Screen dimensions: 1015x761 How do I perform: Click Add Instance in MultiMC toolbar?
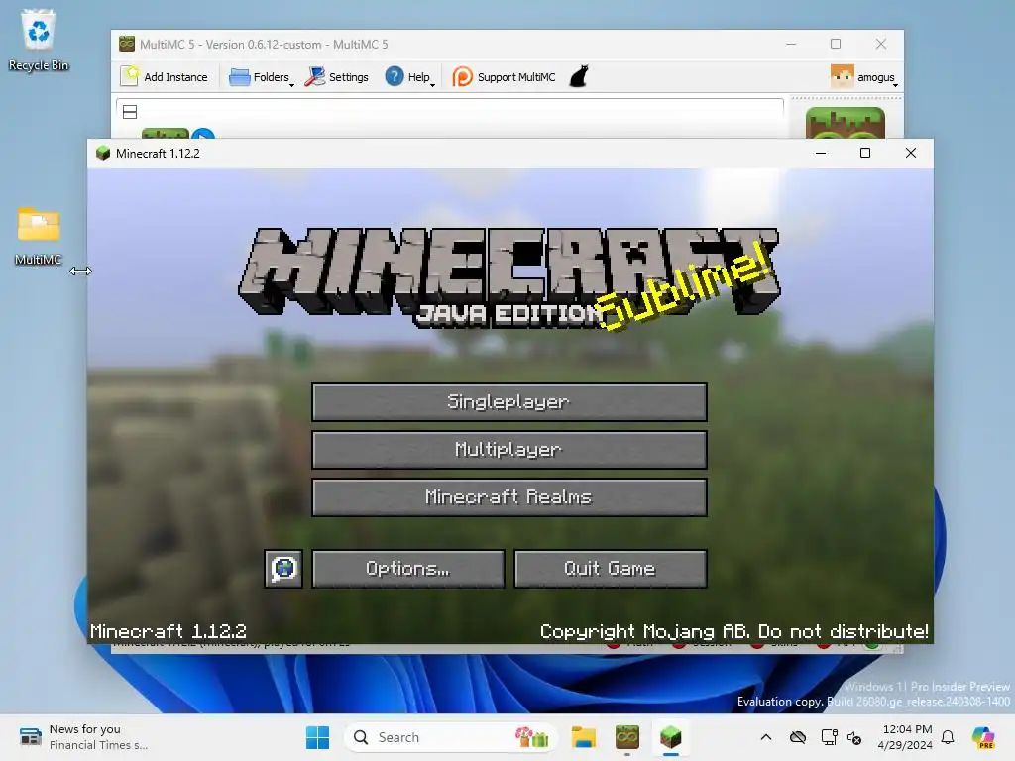(x=165, y=77)
